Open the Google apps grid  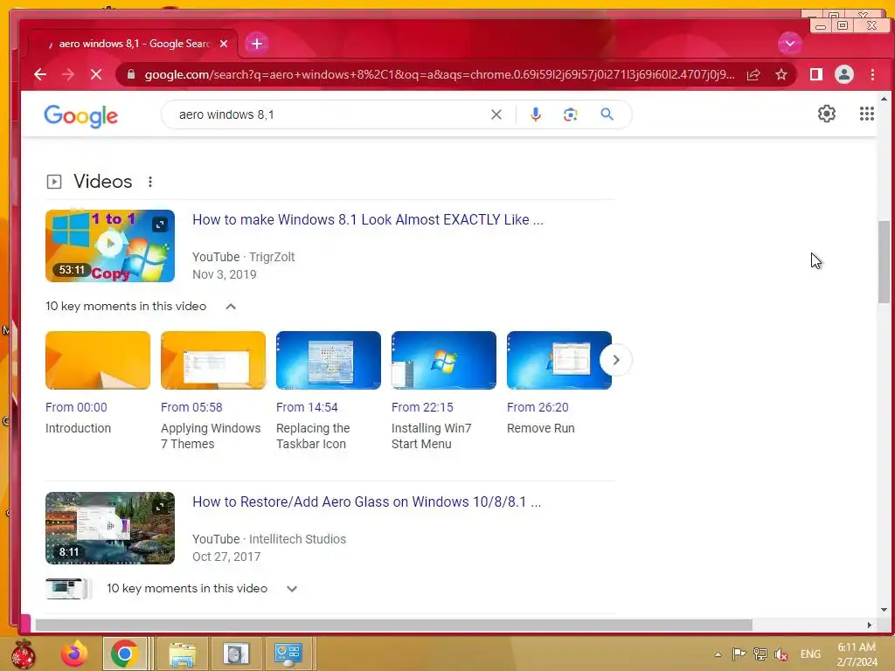click(x=867, y=114)
